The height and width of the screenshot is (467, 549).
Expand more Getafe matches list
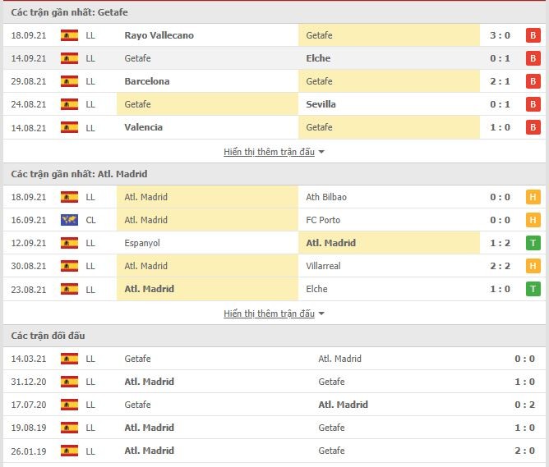(x=269, y=152)
